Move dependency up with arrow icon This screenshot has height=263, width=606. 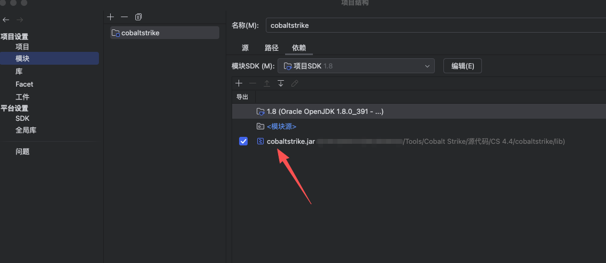[267, 83]
